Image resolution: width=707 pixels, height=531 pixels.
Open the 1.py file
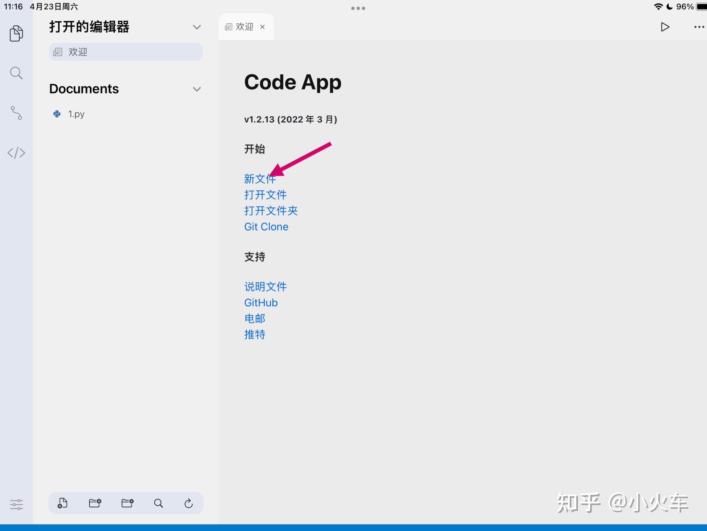coord(76,114)
